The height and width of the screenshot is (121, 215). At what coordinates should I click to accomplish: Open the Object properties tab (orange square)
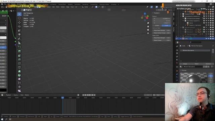[x=177, y=71]
